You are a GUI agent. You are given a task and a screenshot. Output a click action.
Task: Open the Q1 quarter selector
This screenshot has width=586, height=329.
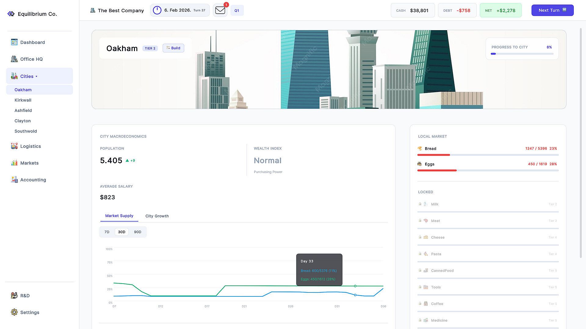click(x=237, y=10)
